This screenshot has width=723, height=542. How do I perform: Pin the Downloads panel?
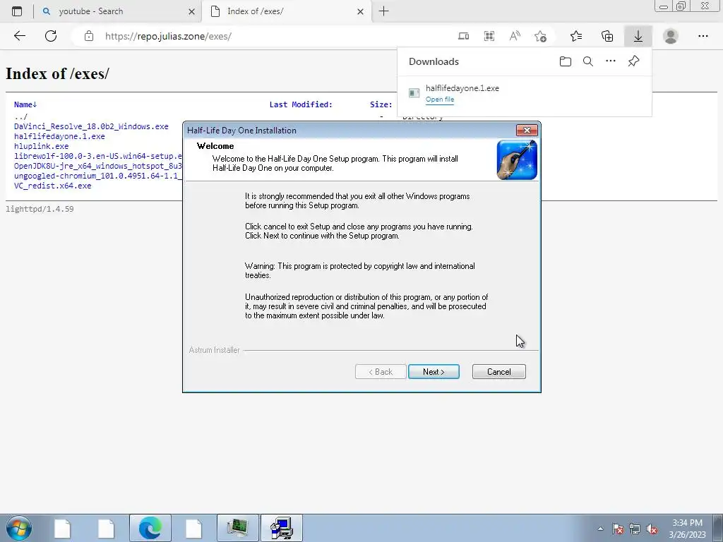633,61
